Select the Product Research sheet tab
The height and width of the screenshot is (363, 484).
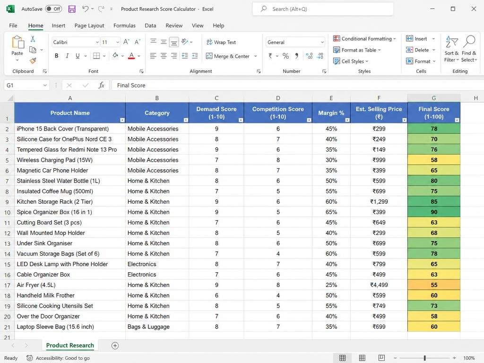(x=70, y=346)
